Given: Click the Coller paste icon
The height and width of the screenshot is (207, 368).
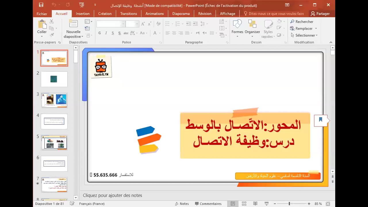Looking at the screenshot, I should pyautogui.click(x=42, y=24).
